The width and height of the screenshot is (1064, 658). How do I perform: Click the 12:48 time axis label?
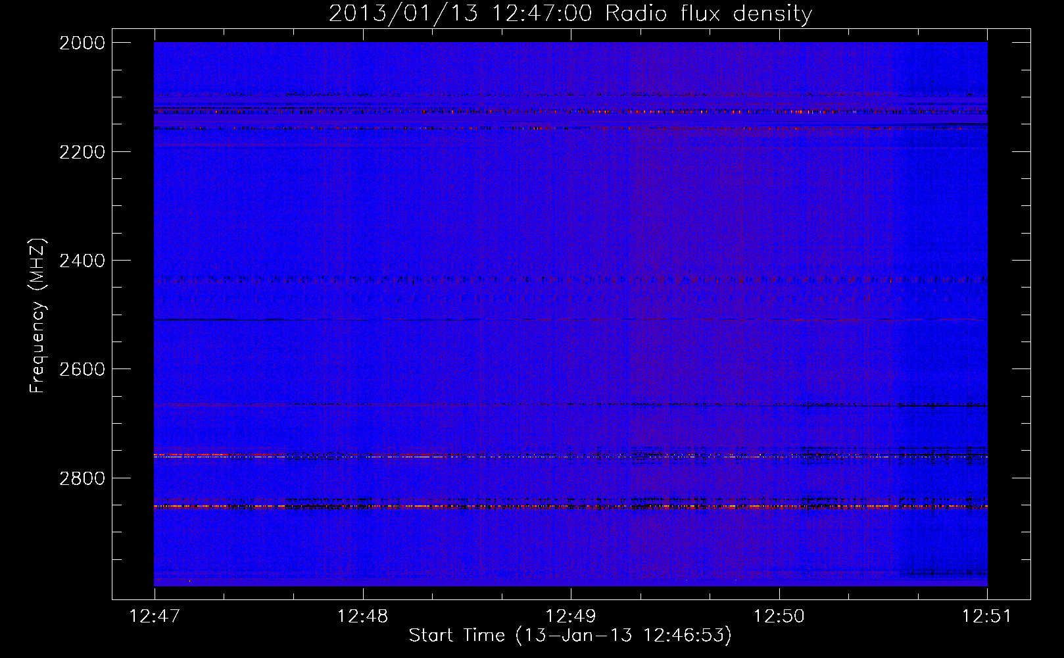[x=362, y=617]
